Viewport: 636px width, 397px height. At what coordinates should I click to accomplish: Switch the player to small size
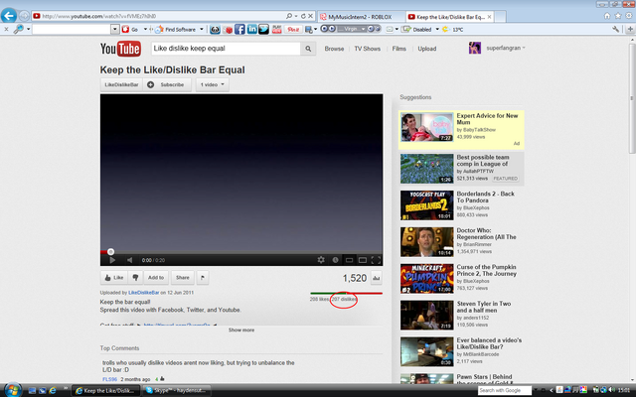349,260
